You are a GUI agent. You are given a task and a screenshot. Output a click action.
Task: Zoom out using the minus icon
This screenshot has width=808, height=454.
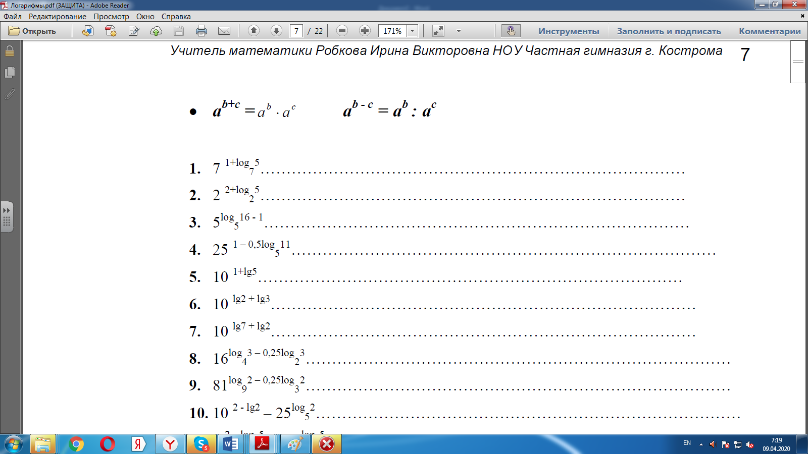342,31
